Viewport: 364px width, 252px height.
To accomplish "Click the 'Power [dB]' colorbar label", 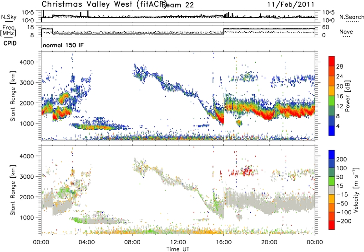I will point(347,96).
